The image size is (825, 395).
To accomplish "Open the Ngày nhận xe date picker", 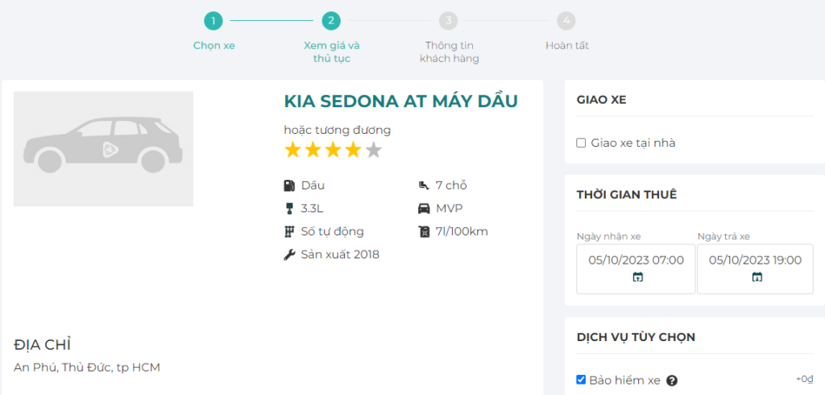I will (x=636, y=260).
